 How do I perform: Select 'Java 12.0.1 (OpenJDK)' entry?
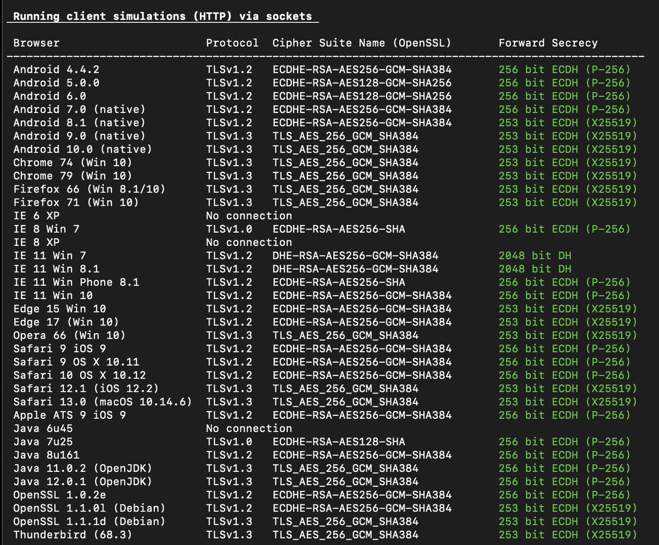[x=83, y=481]
